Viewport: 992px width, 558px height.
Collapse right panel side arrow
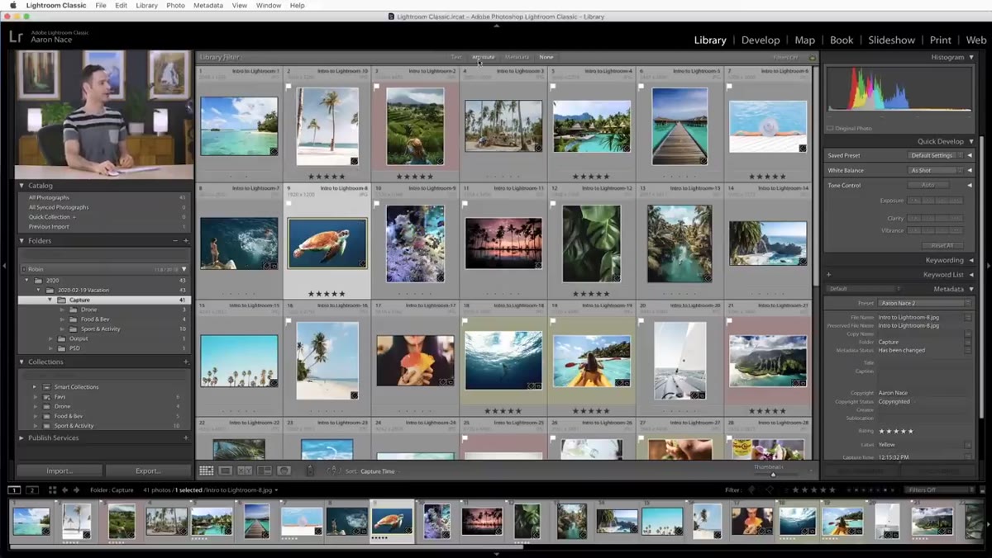(989, 266)
